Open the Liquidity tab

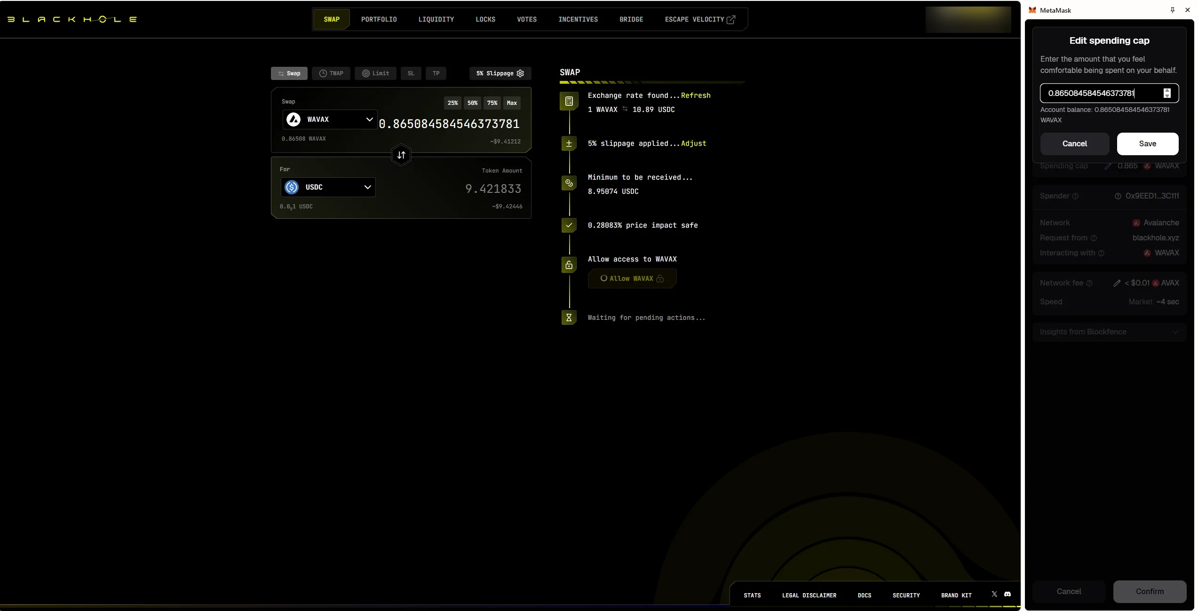click(436, 20)
